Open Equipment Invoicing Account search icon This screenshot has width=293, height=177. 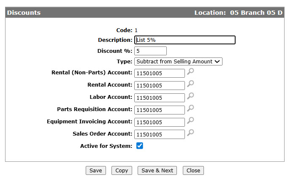pos(190,120)
